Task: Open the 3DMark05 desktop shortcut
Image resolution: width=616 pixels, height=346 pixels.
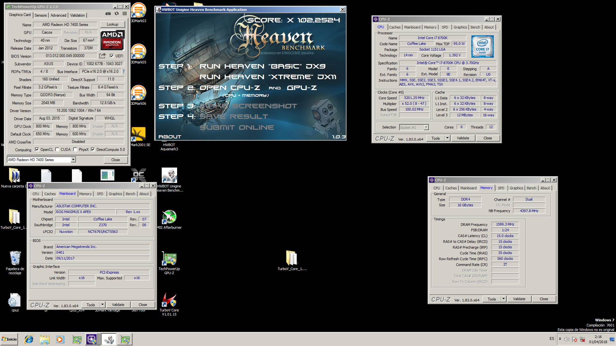Action: 139,54
